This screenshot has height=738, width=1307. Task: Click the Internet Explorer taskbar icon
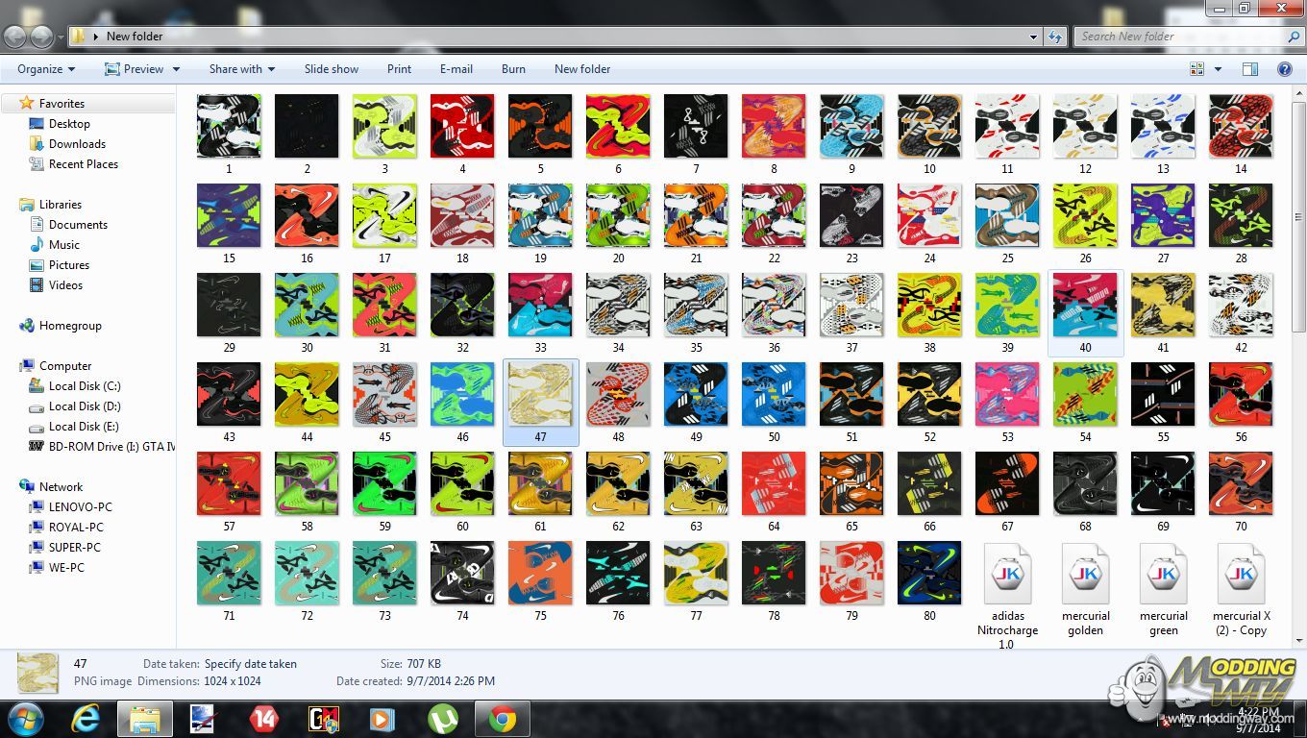86,719
